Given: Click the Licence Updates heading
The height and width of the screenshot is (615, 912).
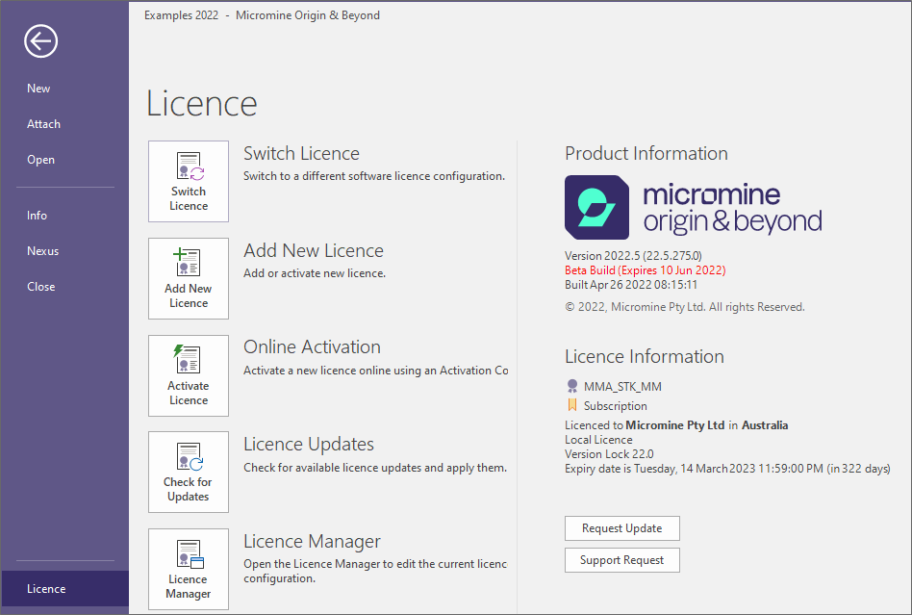Looking at the screenshot, I should tap(309, 444).
